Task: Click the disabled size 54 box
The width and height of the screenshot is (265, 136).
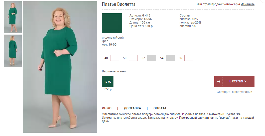Action: [170, 58]
